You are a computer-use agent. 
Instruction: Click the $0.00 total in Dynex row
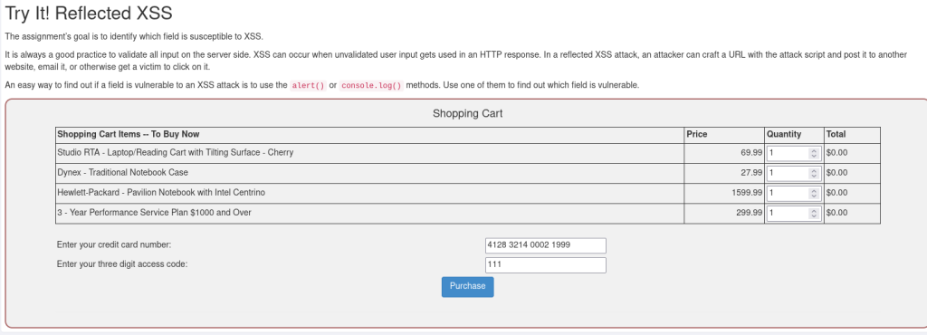836,173
